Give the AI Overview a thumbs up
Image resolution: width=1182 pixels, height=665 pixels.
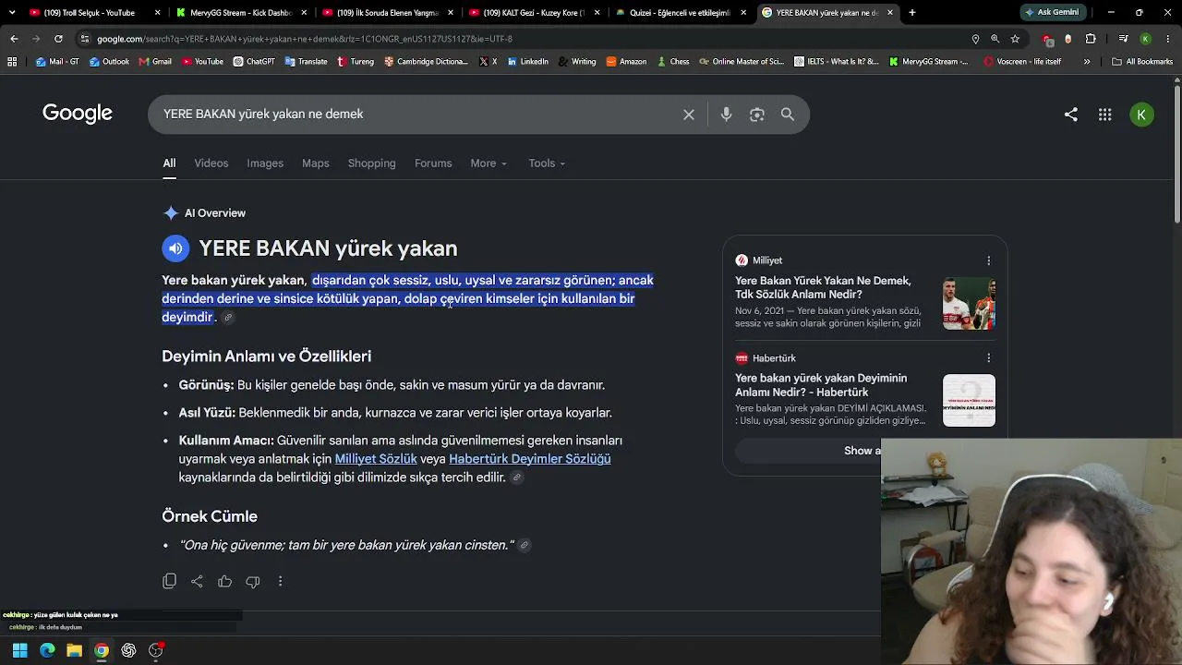point(224,581)
